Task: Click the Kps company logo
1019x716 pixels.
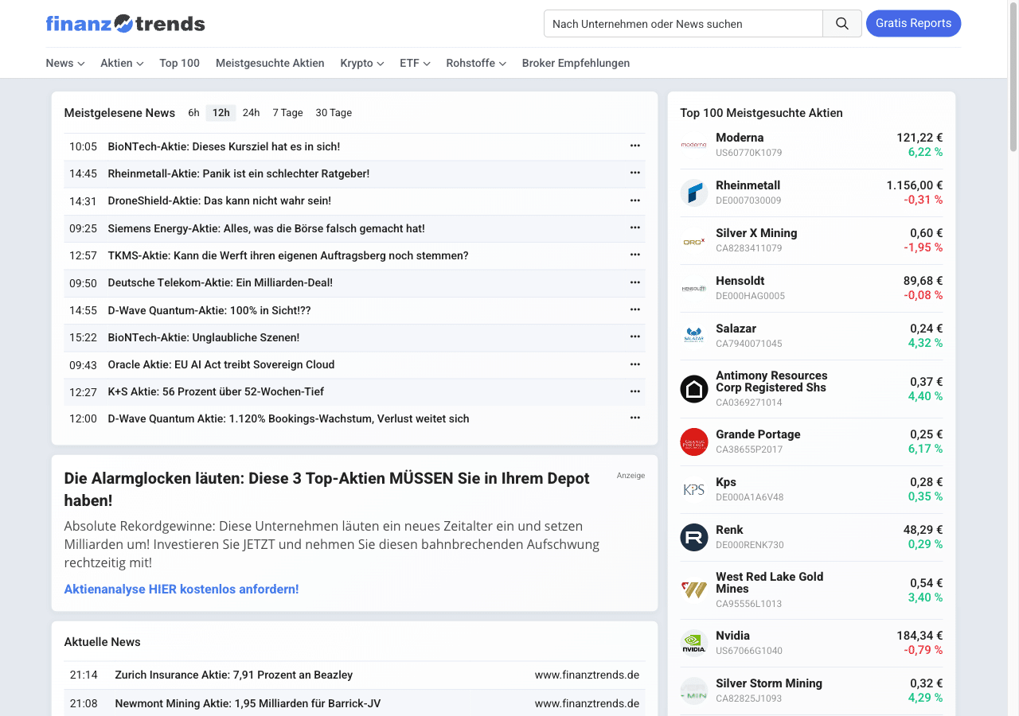Action: tap(694, 489)
